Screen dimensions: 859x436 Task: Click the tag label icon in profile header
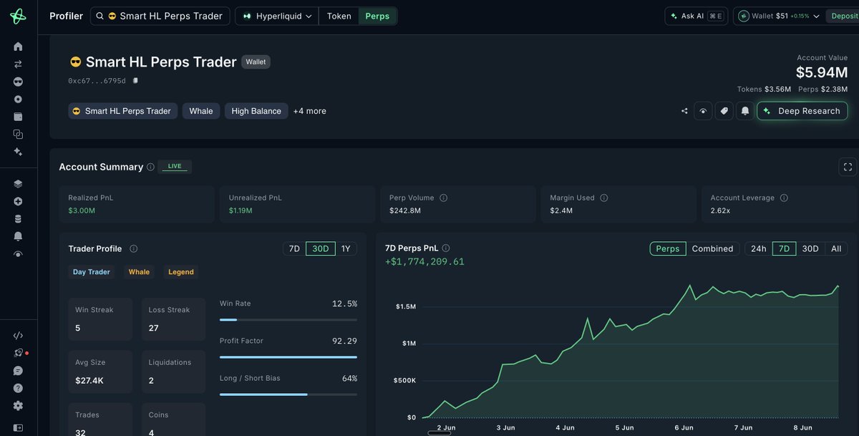click(x=724, y=111)
